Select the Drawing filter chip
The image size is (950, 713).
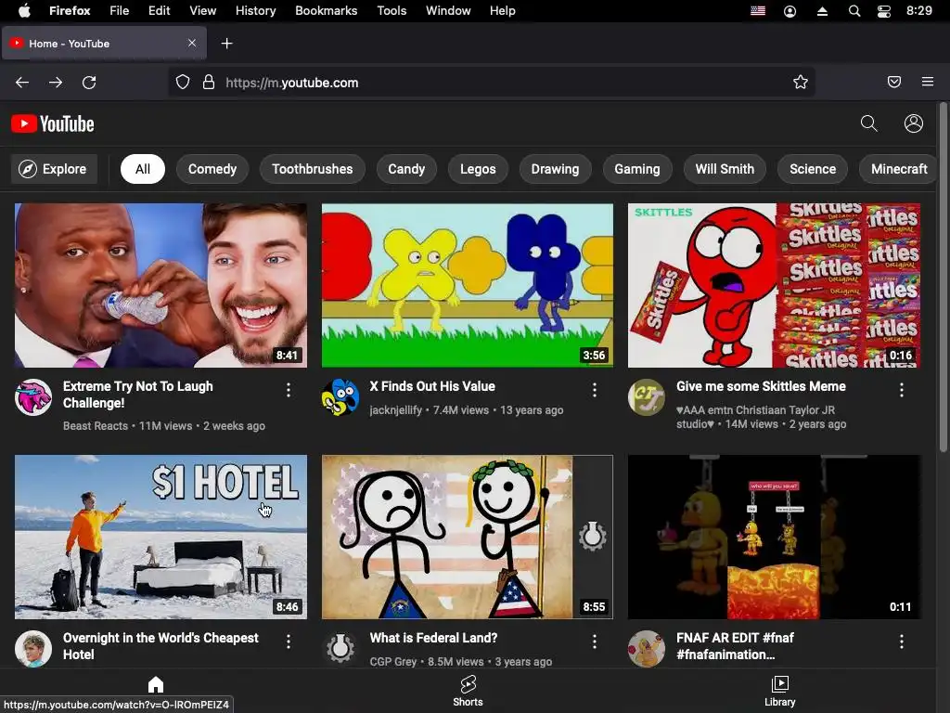555,169
